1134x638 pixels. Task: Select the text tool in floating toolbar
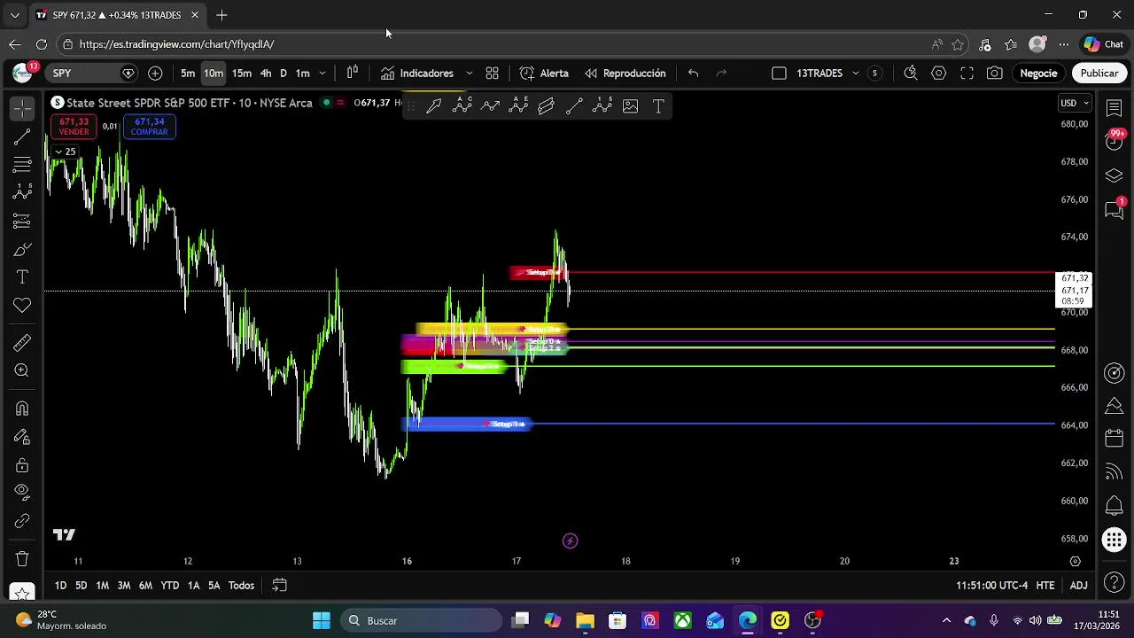[659, 106]
